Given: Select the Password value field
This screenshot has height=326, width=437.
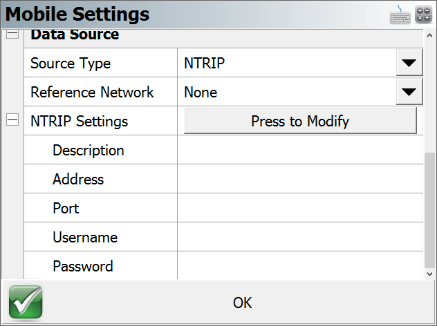Looking at the screenshot, I should tap(300, 266).
